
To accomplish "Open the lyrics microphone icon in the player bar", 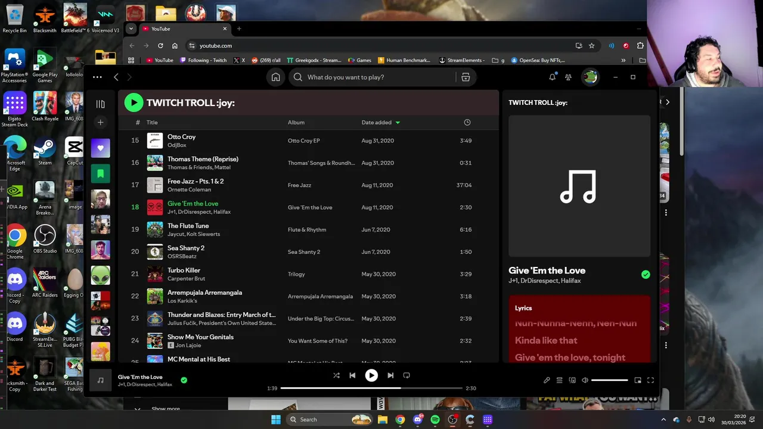I will pyautogui.click(x=547, y=380).
